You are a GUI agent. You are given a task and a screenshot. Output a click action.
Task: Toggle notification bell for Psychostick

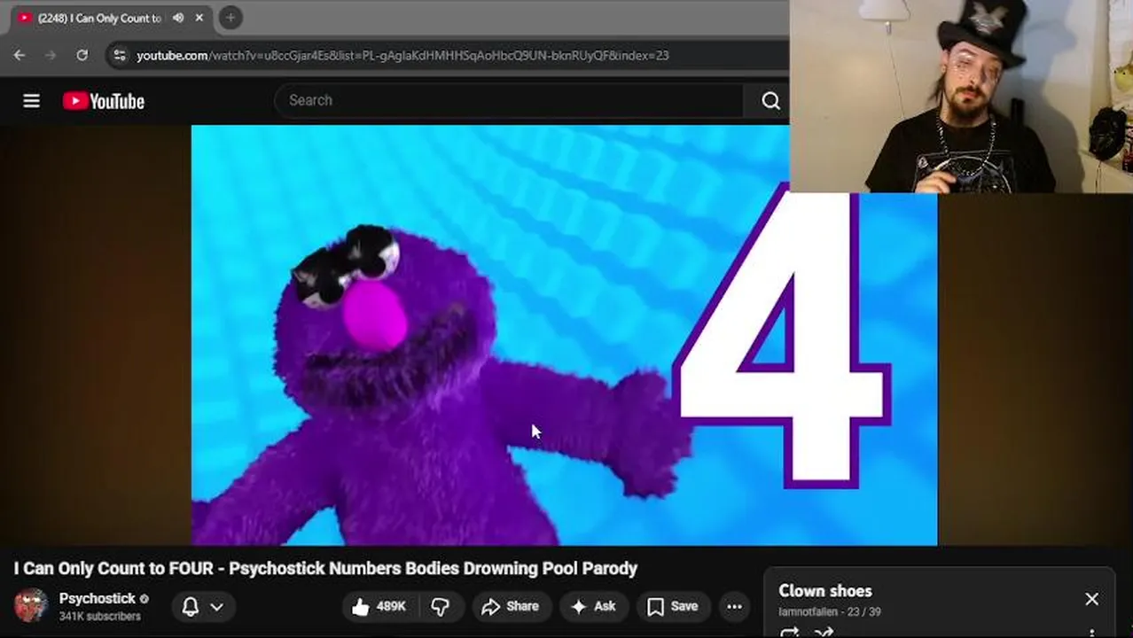[190, 606]
